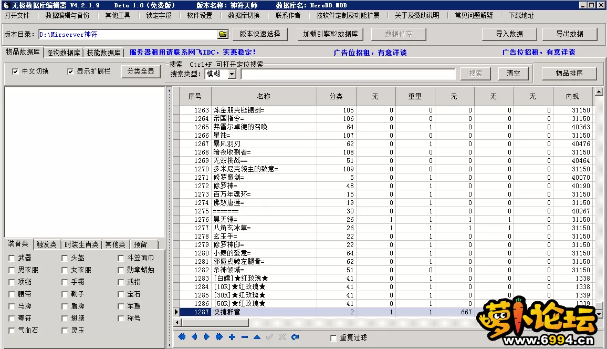Check the 斗笠面巾 category filter

(121, 258)
